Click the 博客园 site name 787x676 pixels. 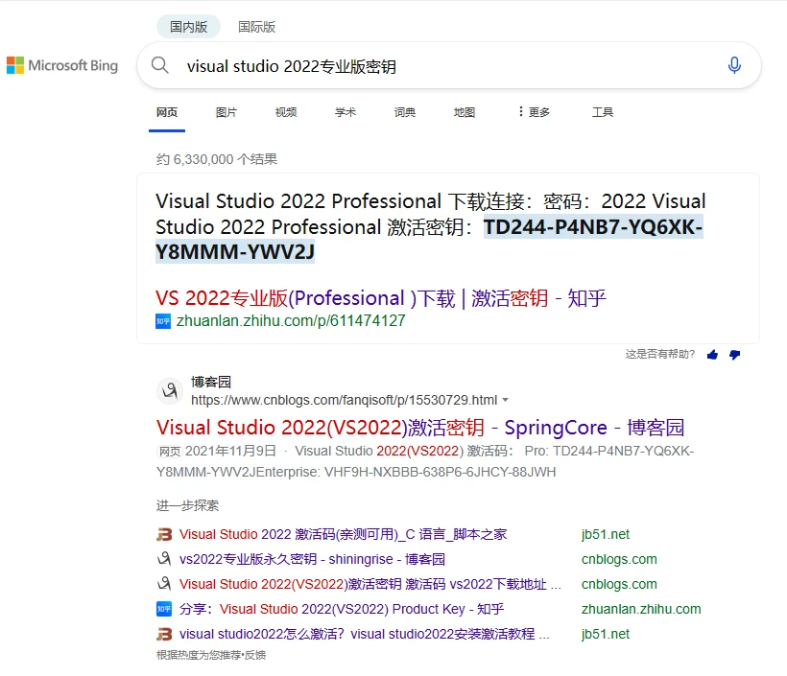coord(211,383)
